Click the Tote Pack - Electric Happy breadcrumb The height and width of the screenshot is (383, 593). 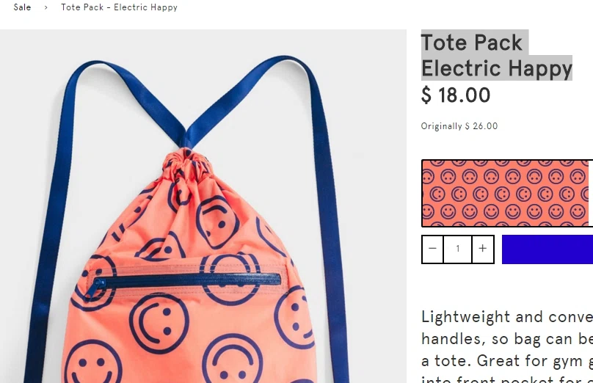(x=119, y=7)
